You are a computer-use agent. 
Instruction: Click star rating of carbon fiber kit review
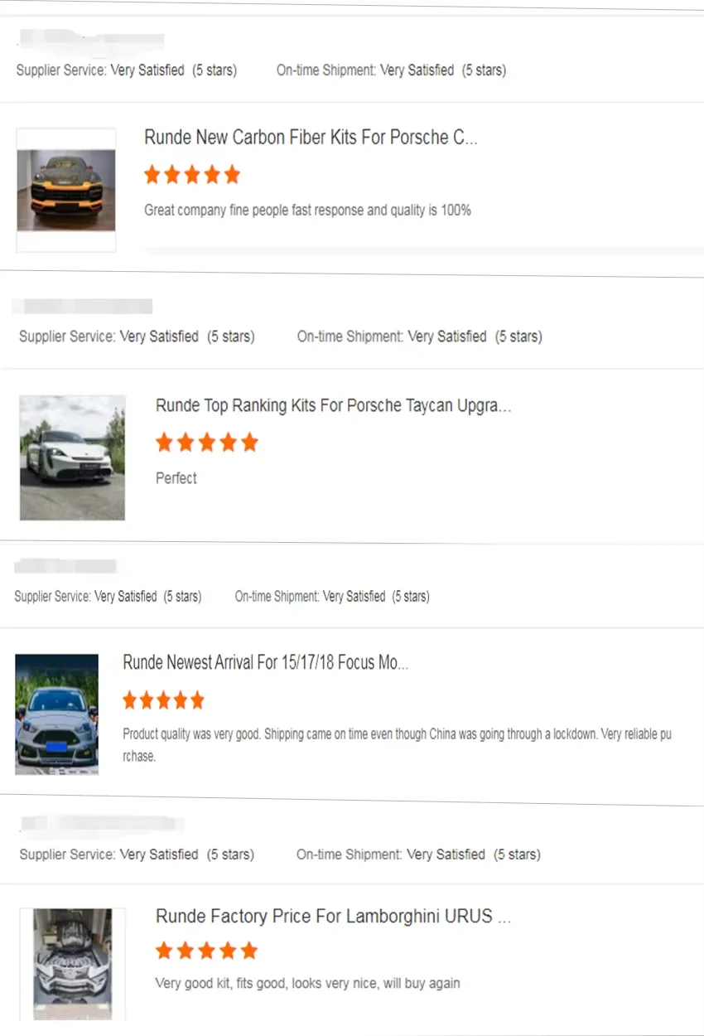click(192, 175)
